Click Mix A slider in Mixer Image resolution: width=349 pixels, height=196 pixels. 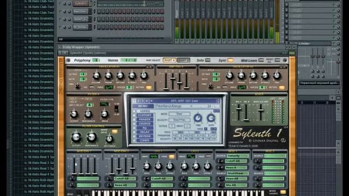point(239,109)
